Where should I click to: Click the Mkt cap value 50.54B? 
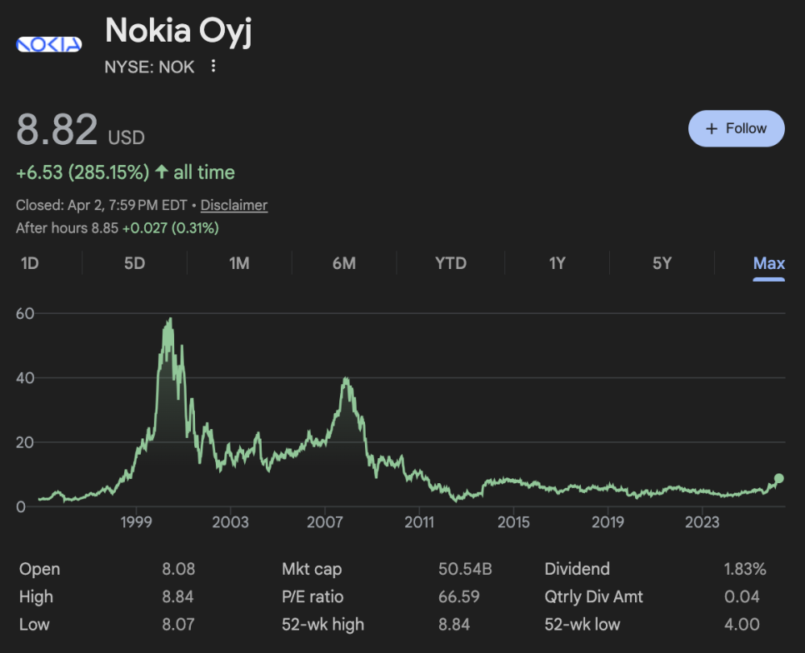(x=465, y=570)
